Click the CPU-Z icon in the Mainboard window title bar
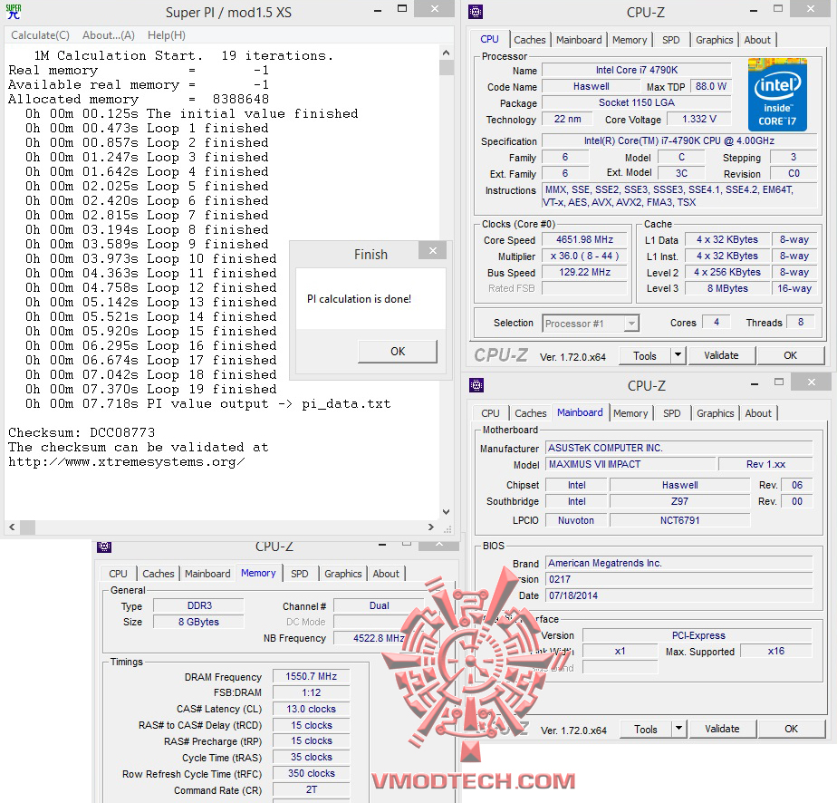Screen dimensions: 837x803 pyautogui.click(x=476, y=385)
